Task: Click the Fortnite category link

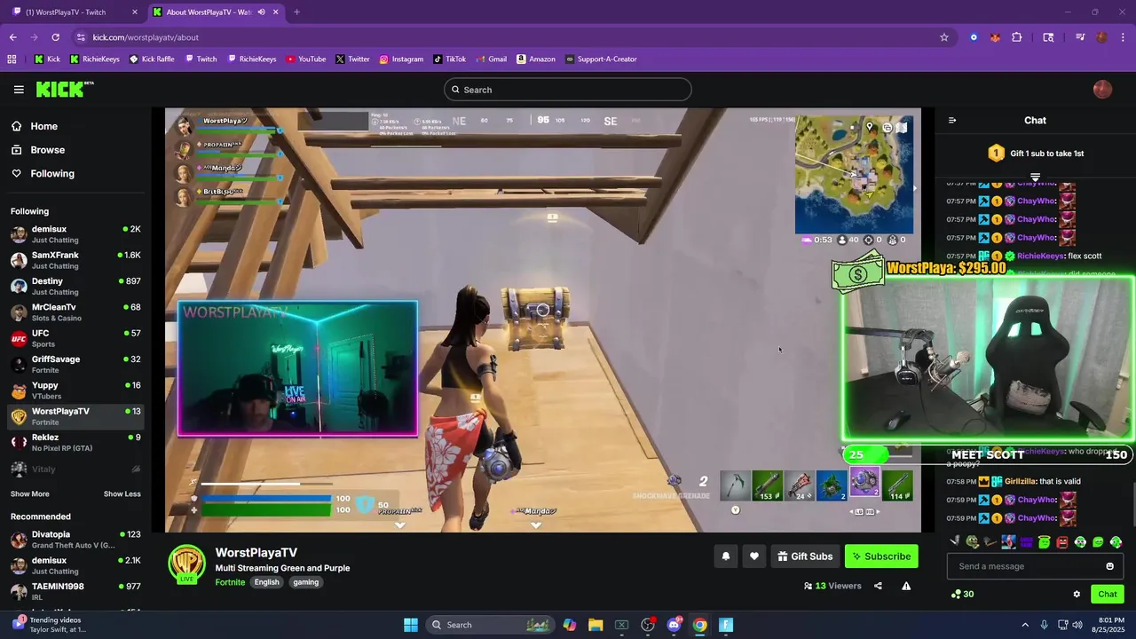Action: click(x=230, y=582)
